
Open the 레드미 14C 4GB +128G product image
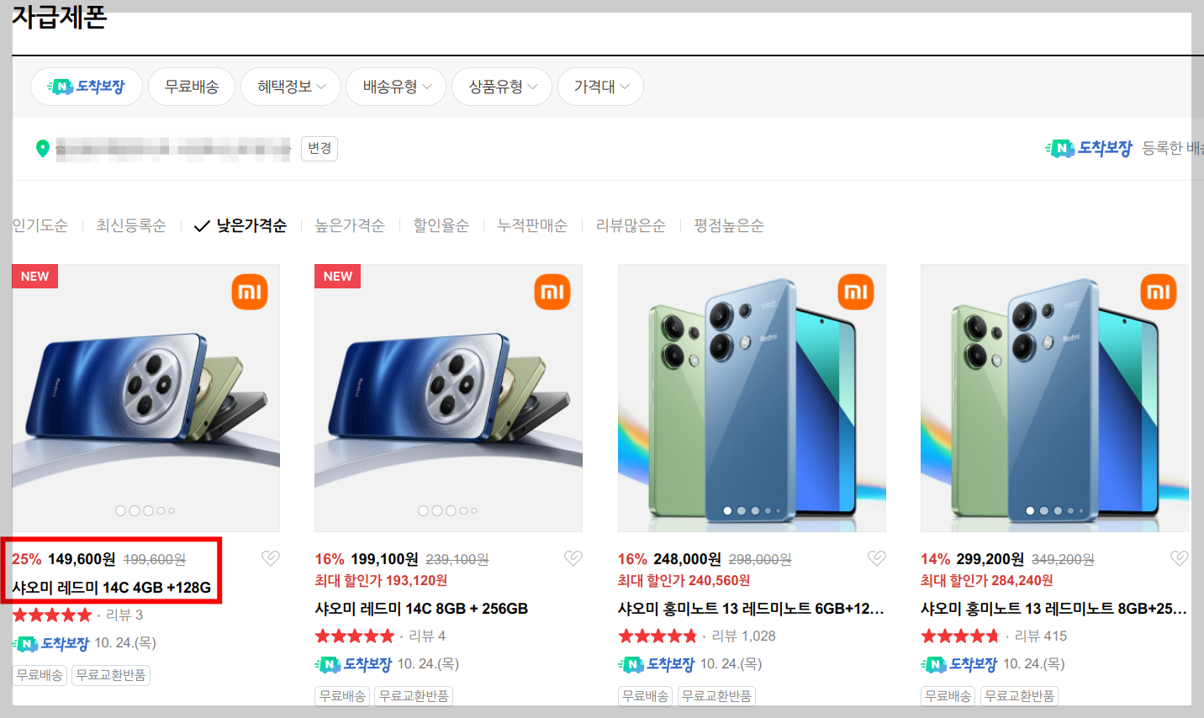coord(146,399)
